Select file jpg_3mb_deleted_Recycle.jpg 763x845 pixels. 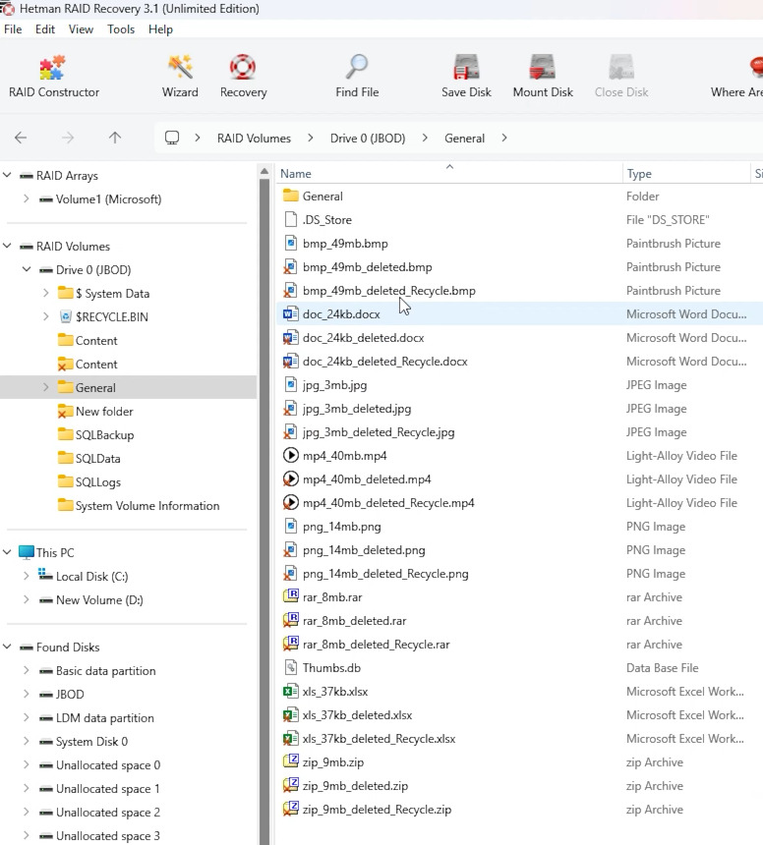coord(379,432)
